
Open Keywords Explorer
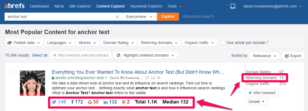point(146,6)
